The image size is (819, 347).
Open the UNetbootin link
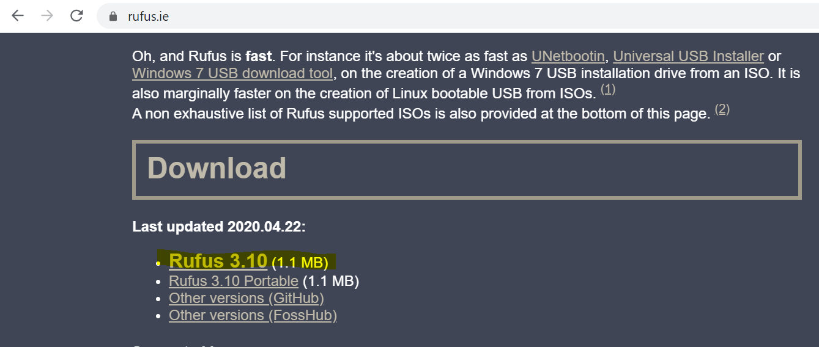point(568,57)
